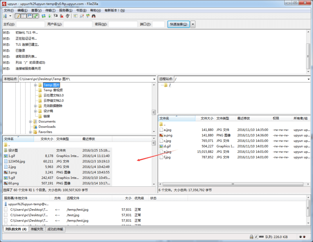Click the d.gif file icon in remote list
313x242 pixels.
[x=161, y=146]
